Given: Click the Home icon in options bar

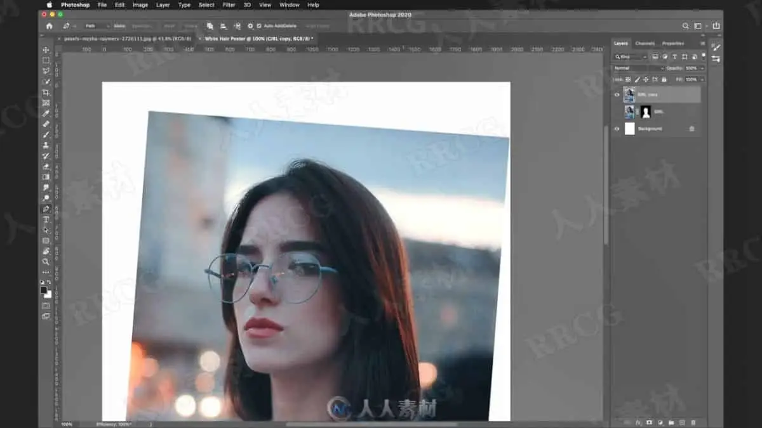Looking at the screenshot, I should coord(49,26).
